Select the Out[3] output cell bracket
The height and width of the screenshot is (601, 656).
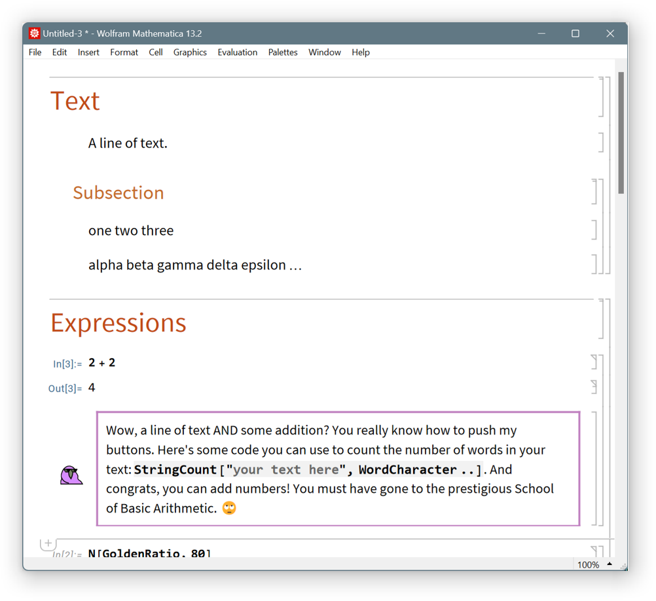(x=594, y=387)
